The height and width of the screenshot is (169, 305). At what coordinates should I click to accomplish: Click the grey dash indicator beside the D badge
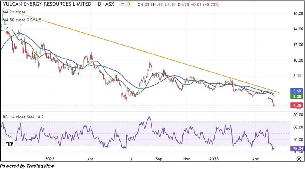[123, 4]
